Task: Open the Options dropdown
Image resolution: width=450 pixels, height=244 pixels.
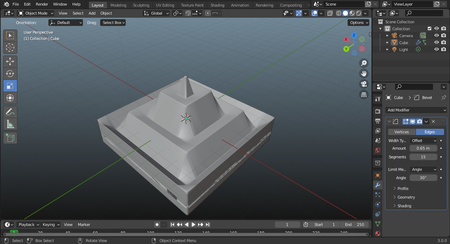Action: point(358,22)
